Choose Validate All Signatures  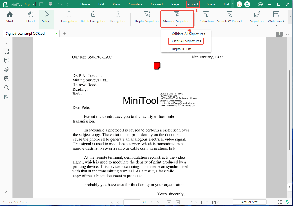coord(188,34)
